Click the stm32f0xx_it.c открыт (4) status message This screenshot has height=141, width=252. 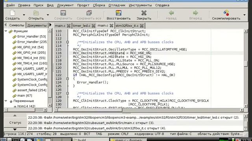97,128
